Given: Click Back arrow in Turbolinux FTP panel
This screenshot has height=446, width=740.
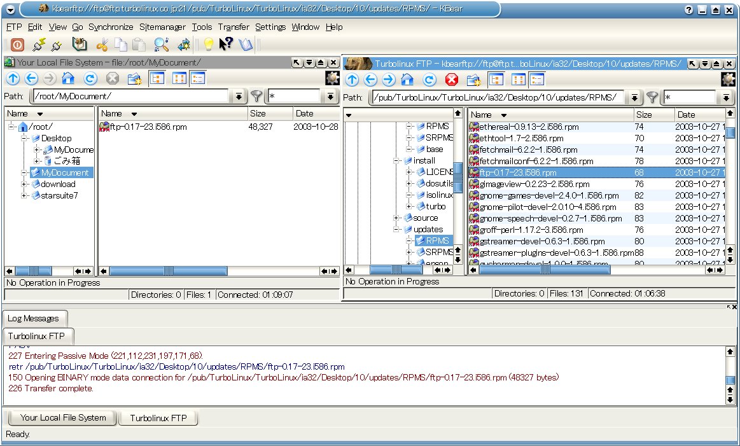Looking at the screenshot, I should 370,80.
